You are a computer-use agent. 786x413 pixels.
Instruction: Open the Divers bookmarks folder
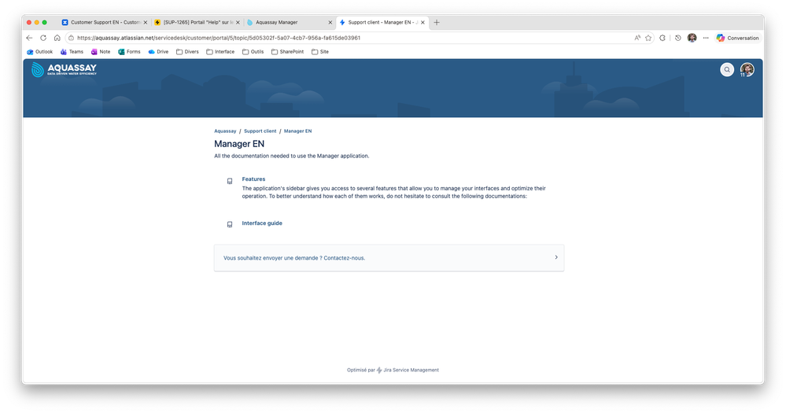[187, 52]
